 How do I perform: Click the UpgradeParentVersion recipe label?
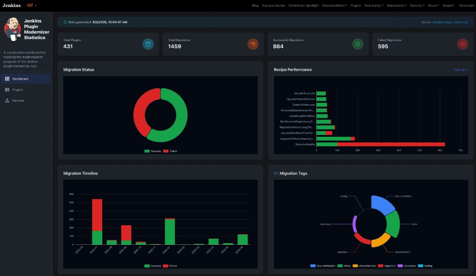click(301, 99)
